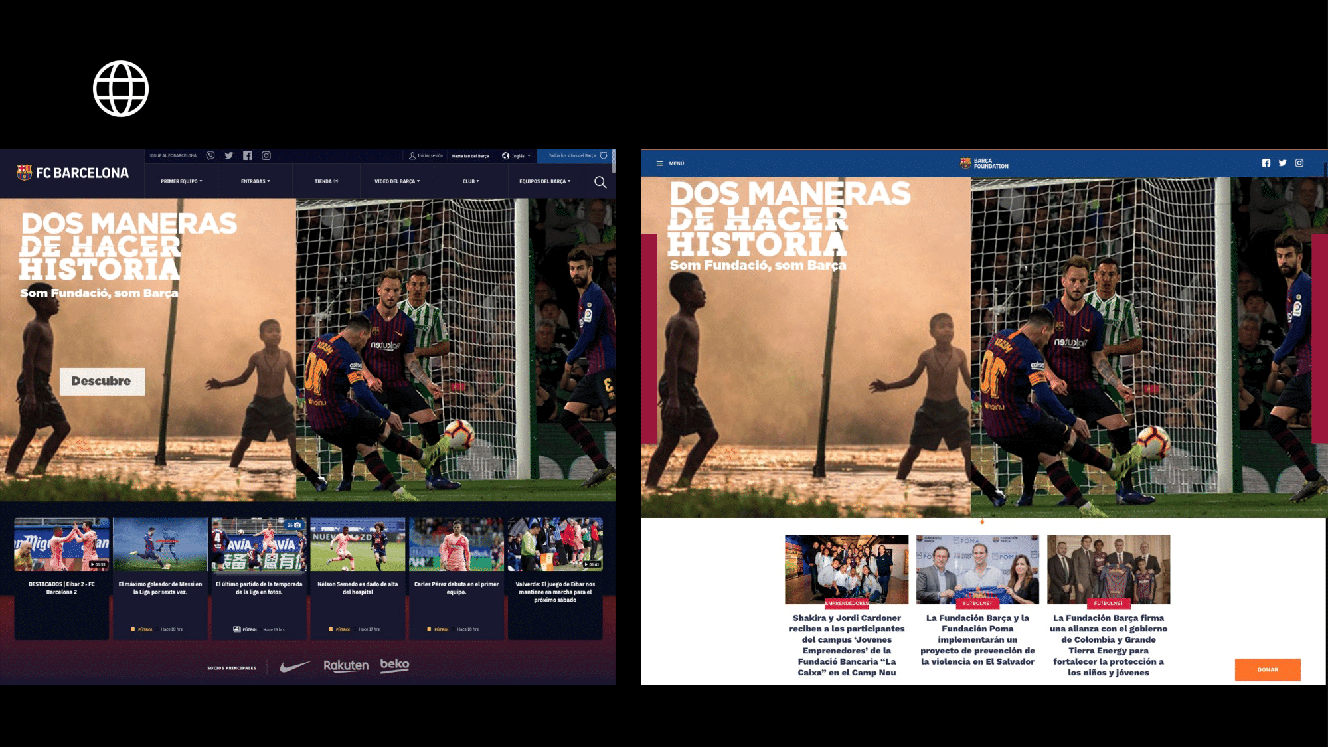Open 'La Fundación Barça firma una alianza' article

coord(1108,645)
